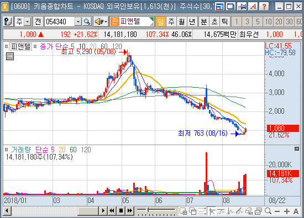
Task: Toggle the square marker before 종가 단순 legend
Action: pos(35,46)
